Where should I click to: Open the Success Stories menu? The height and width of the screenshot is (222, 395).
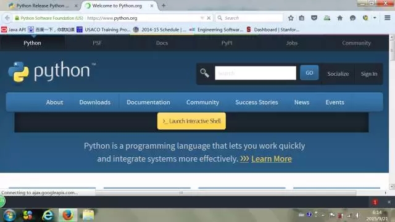coord(257,102)
